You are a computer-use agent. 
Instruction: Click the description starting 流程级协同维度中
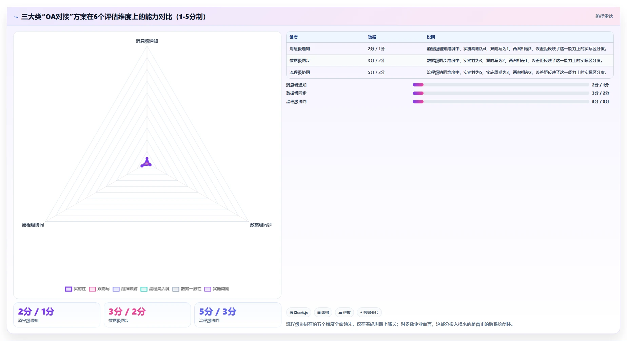tap(517, 73)
